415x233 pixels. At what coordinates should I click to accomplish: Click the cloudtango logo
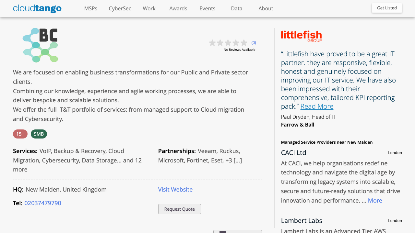tap(37, 8)
